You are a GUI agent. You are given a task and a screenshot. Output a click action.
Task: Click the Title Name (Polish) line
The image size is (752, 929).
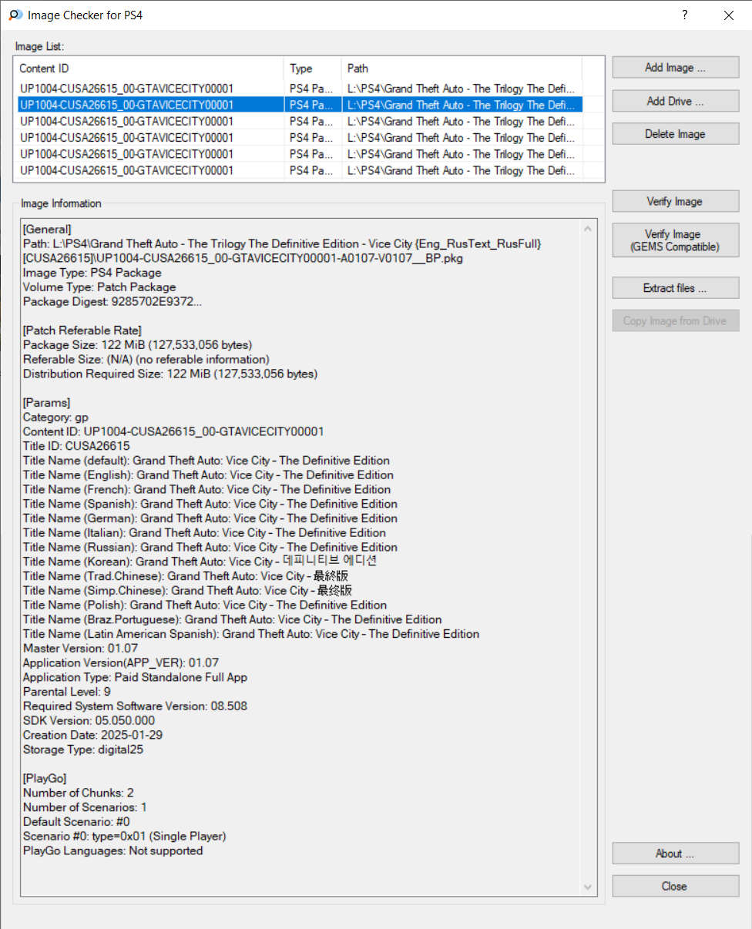click(x=205, y=605)
